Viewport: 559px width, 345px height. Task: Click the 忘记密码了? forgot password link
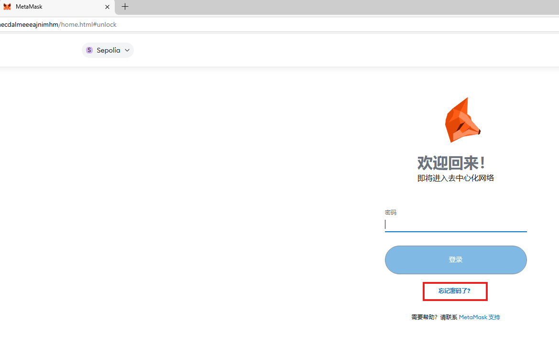(454, 291)
